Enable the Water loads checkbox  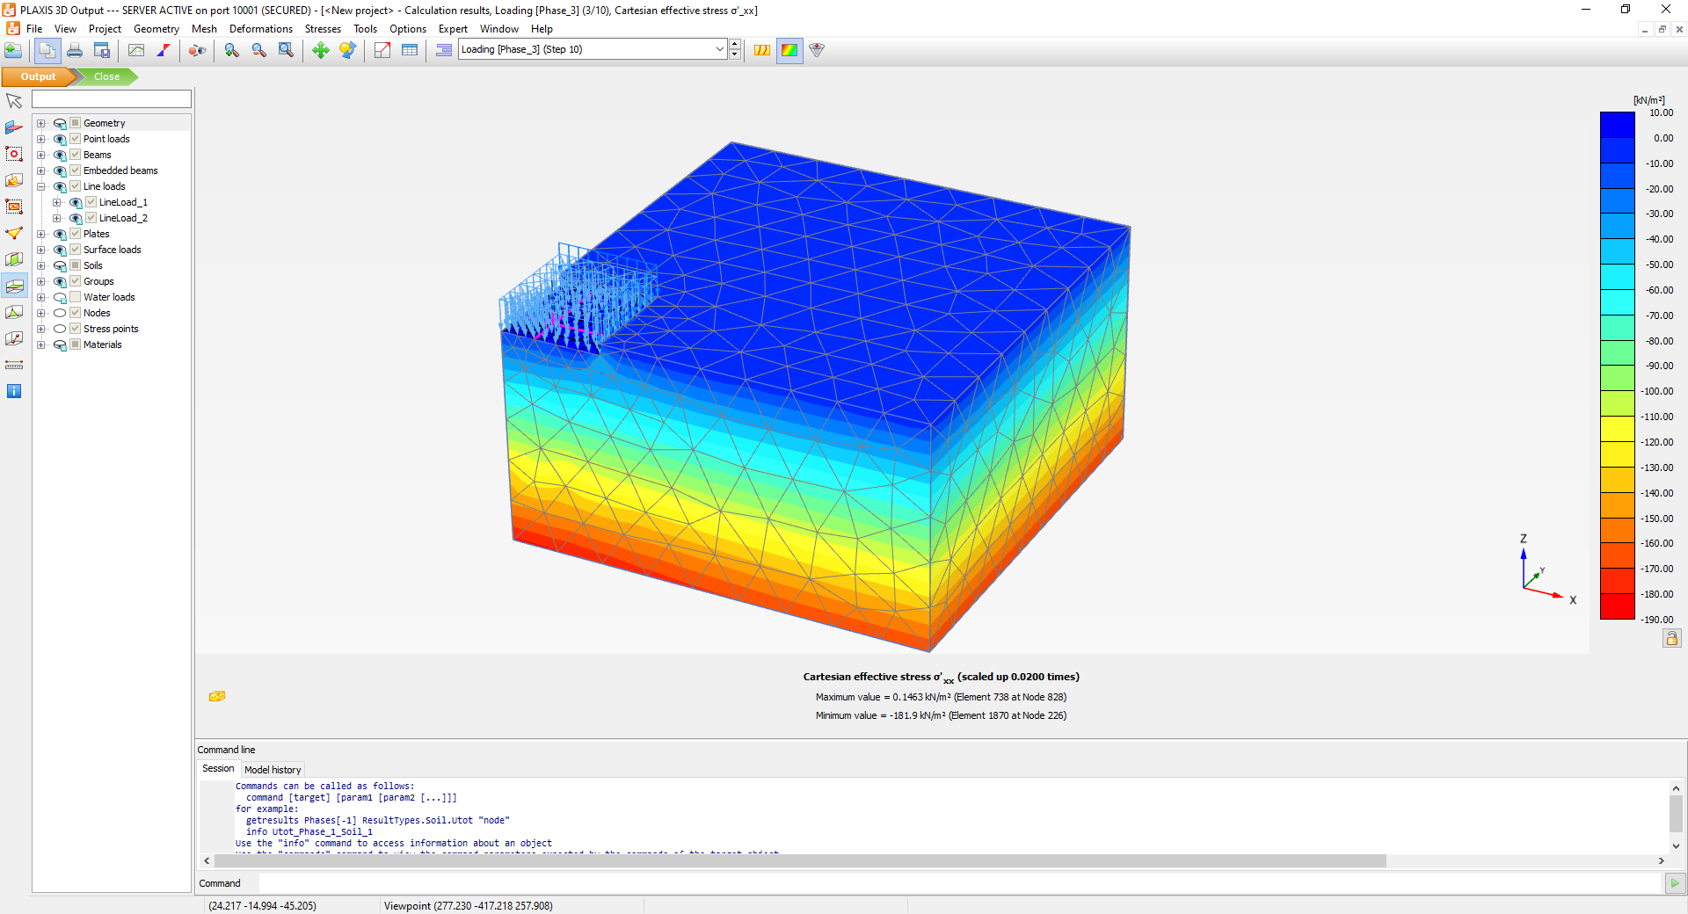point(76,297)
